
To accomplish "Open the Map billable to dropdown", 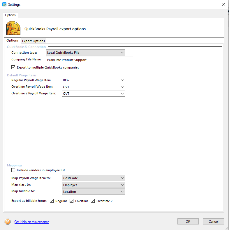I will (x=93, y=192).
